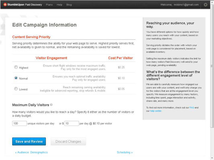Open the Help menu item
Image resolution: width=214 pixels, height=160 pixels.
point(59,5)
